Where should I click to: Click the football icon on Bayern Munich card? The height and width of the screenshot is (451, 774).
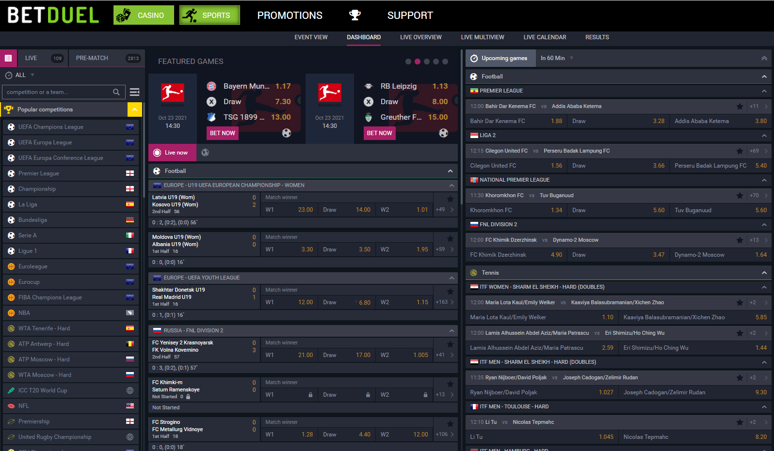pyautogui.click(x=287, y=133)
